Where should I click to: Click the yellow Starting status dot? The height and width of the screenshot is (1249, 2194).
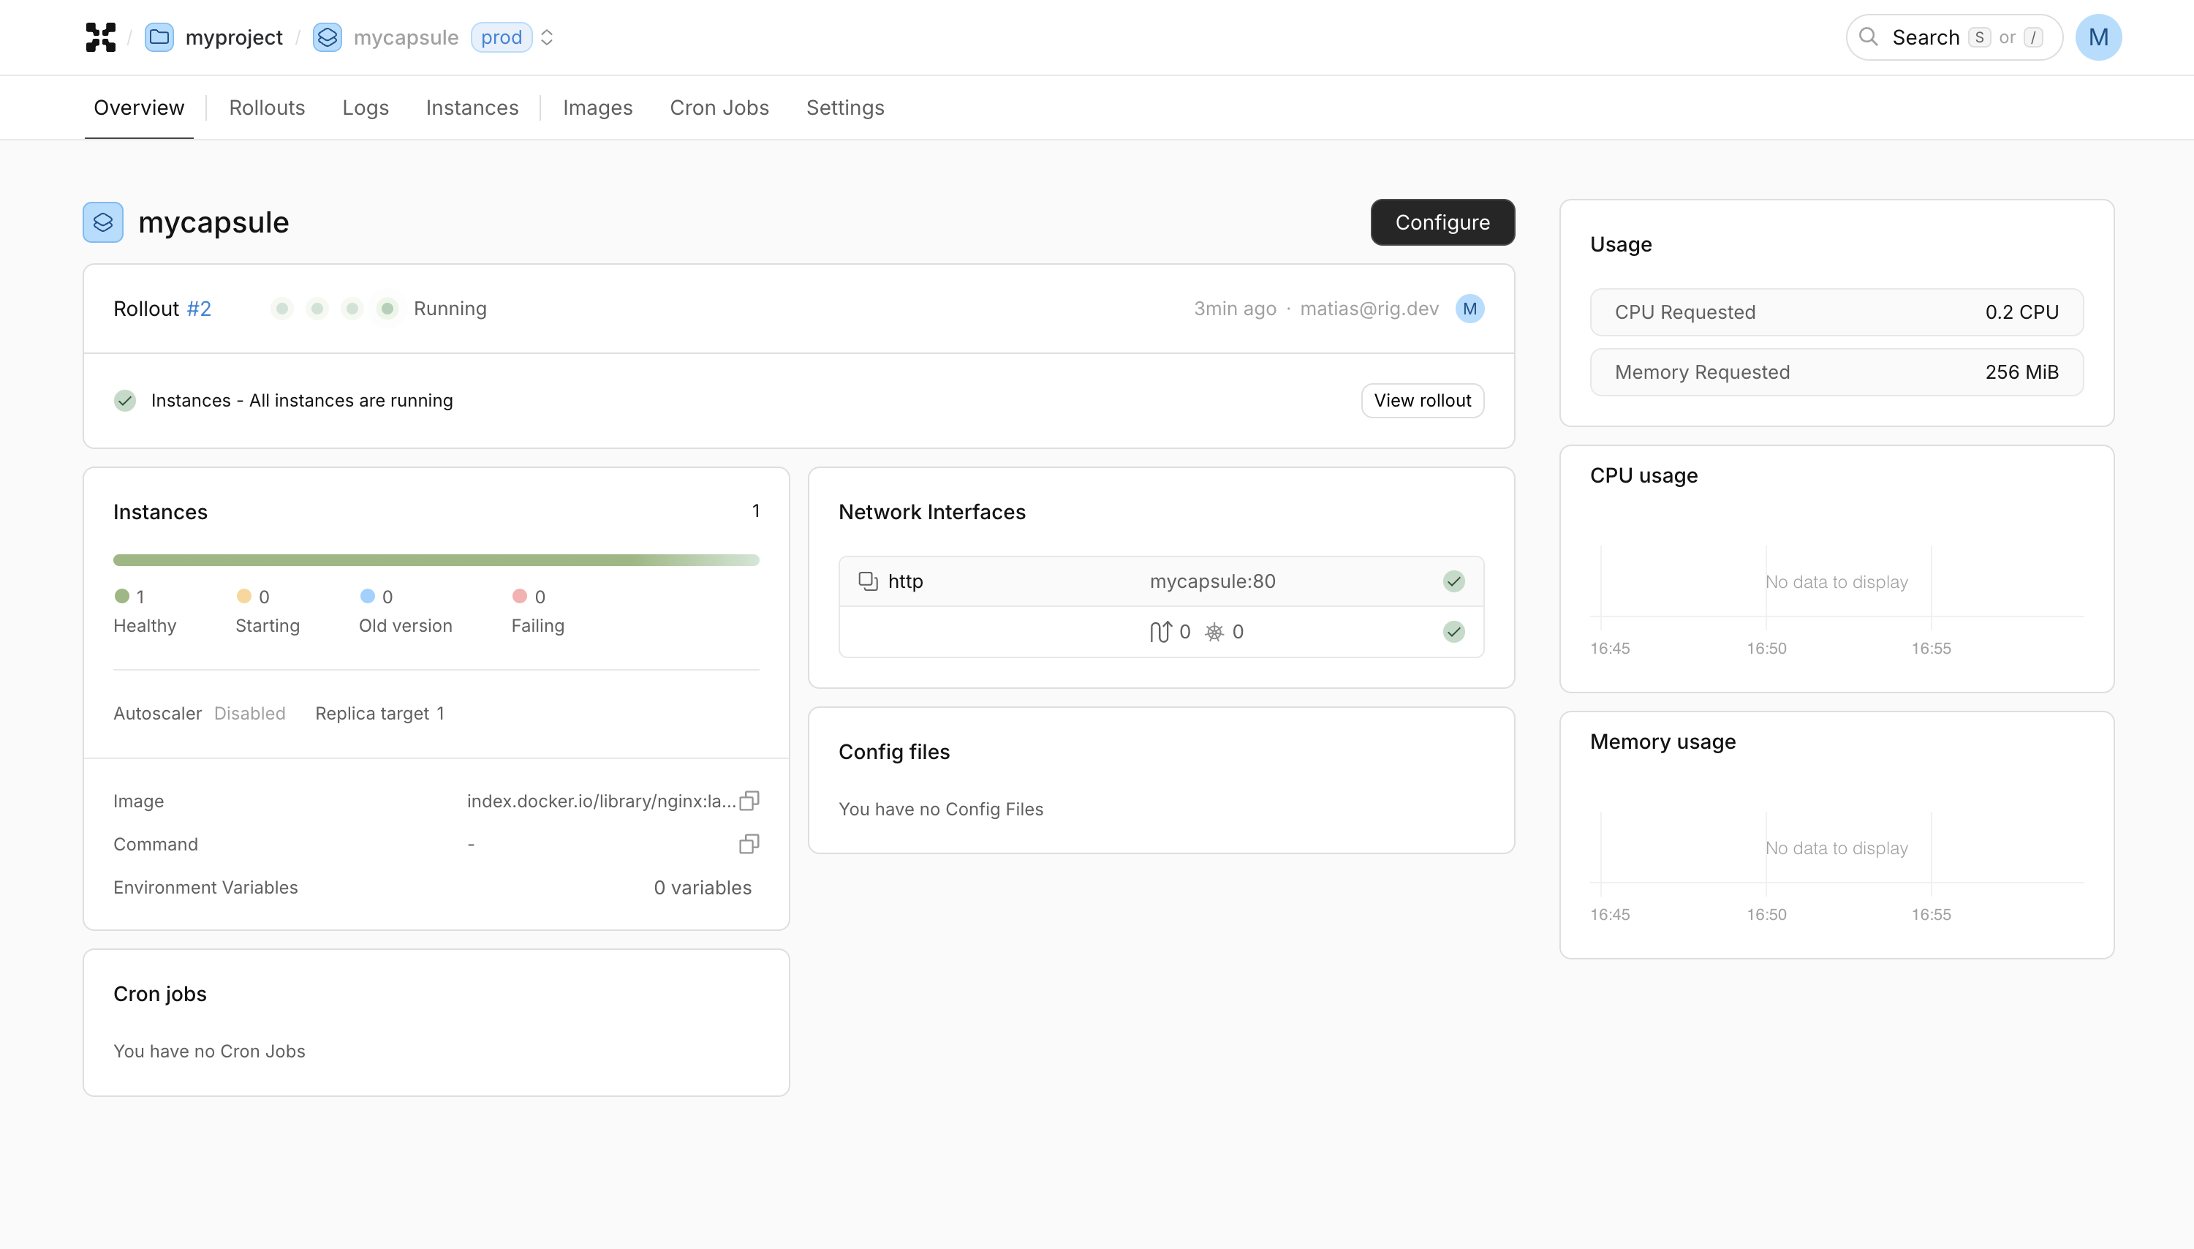click(x=244, y=596)
